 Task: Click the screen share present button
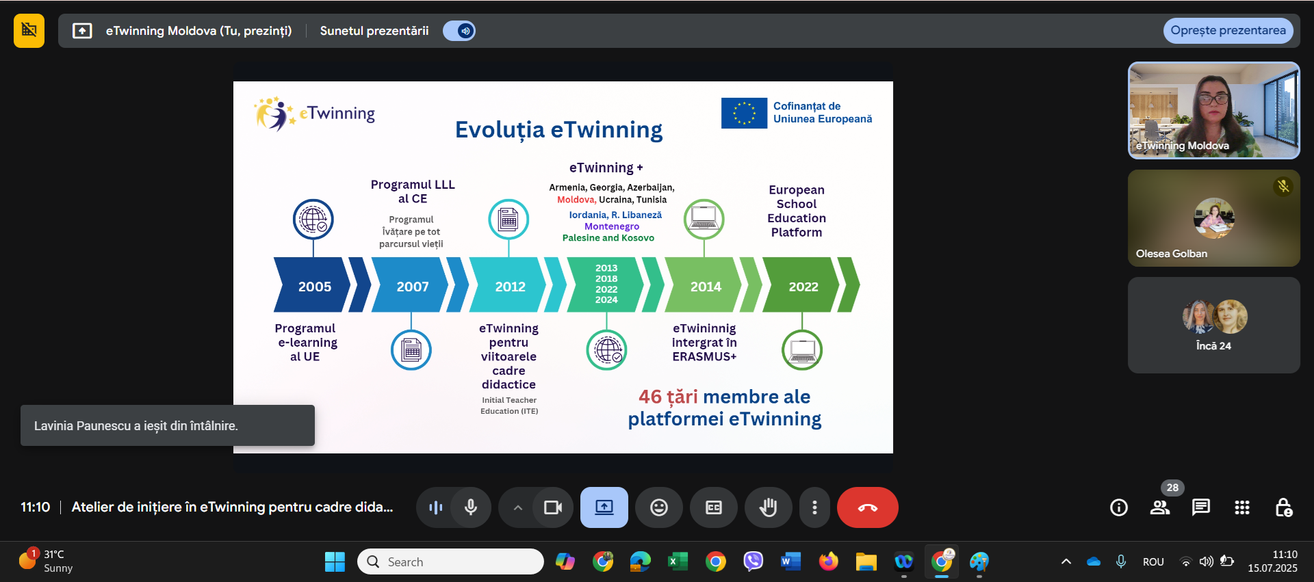604,507
